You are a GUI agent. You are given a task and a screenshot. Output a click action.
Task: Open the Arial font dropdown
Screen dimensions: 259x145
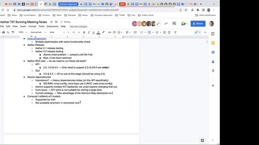pyautogui.click(x=57, y=32)
